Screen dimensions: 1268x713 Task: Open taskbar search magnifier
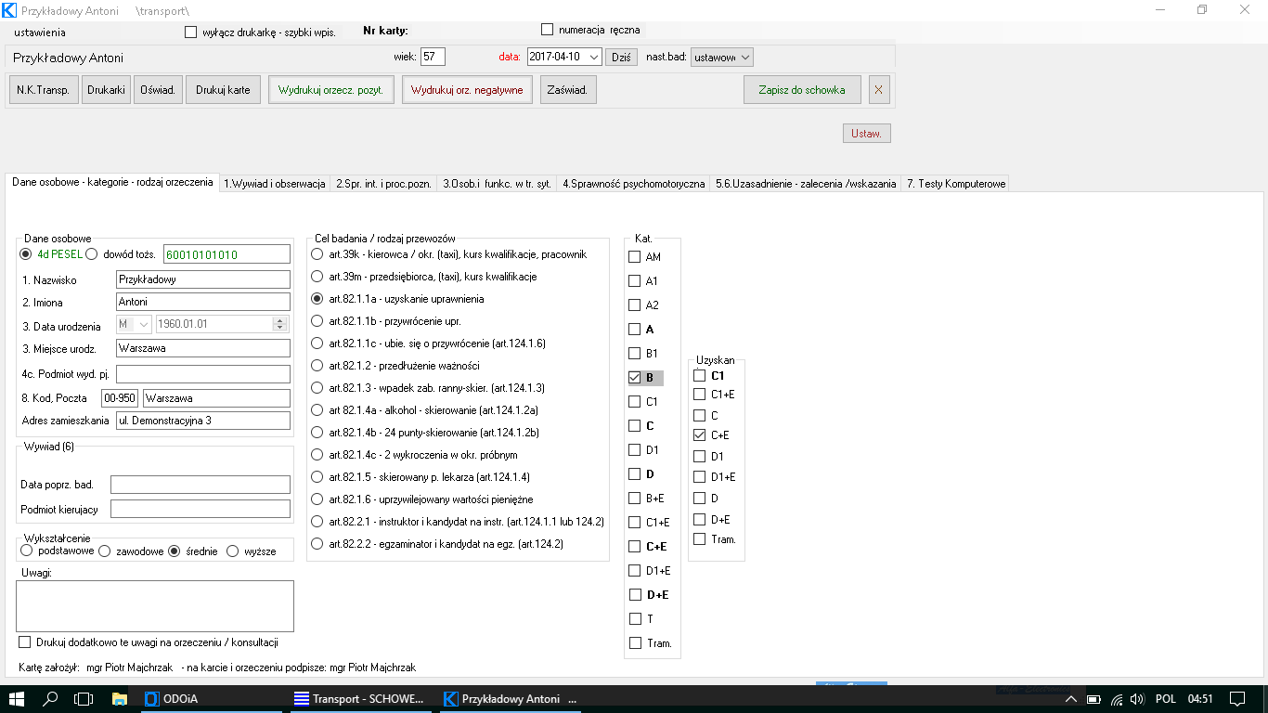(x=51, y=698)
